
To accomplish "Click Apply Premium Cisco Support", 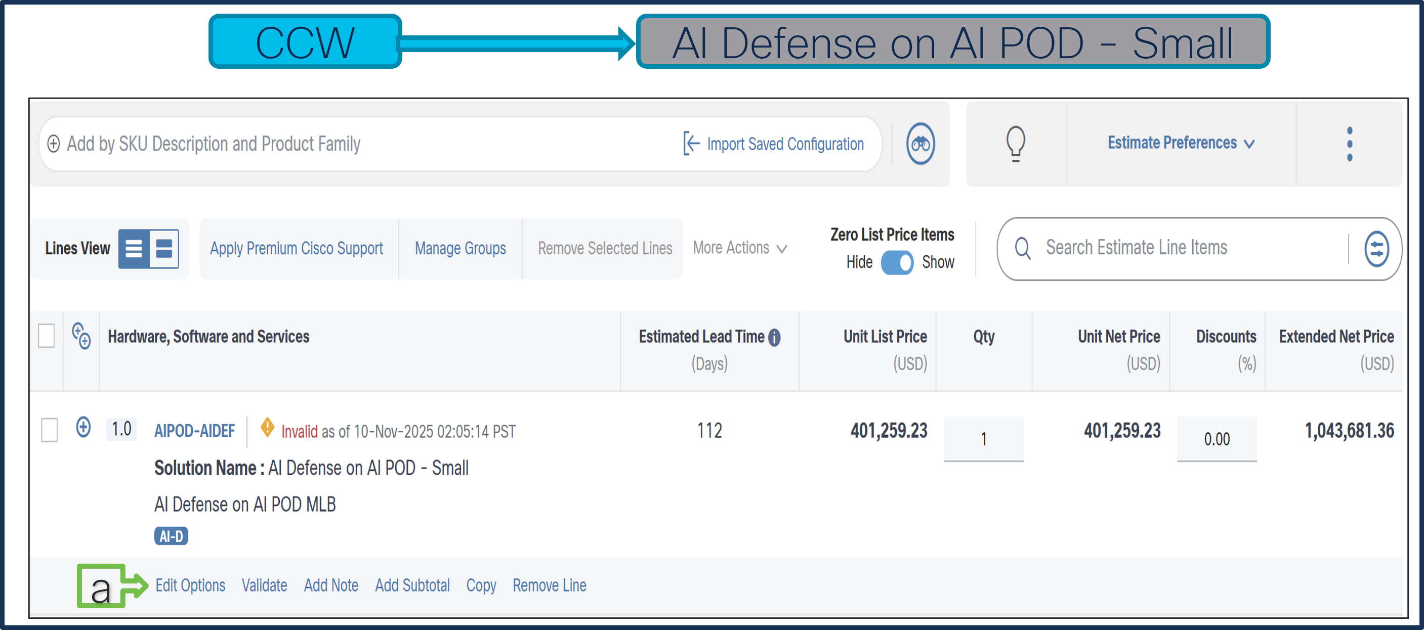I will tap(297, 249).
